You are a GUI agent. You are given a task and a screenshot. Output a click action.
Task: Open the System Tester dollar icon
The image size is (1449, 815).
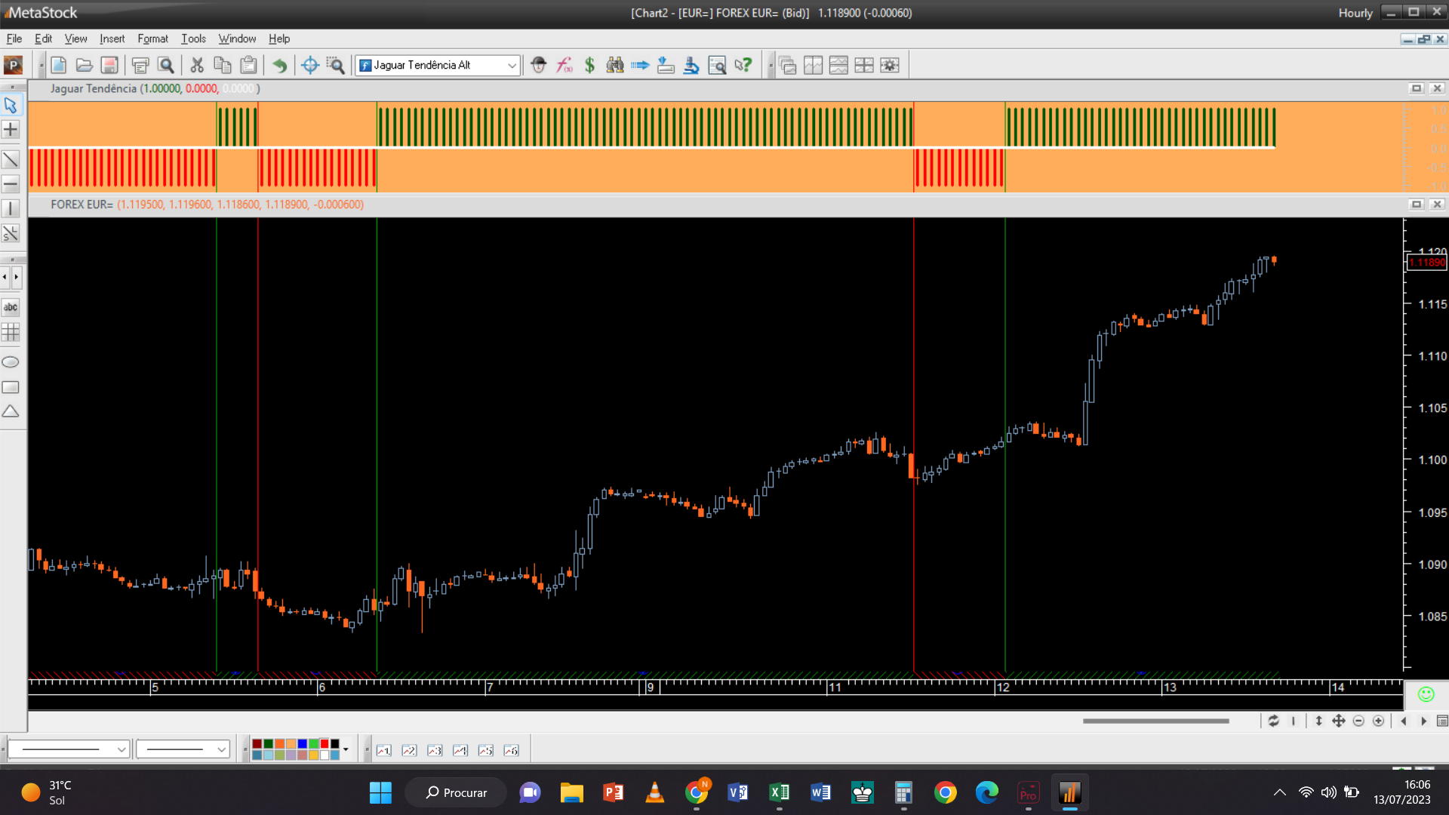[589, 65]
